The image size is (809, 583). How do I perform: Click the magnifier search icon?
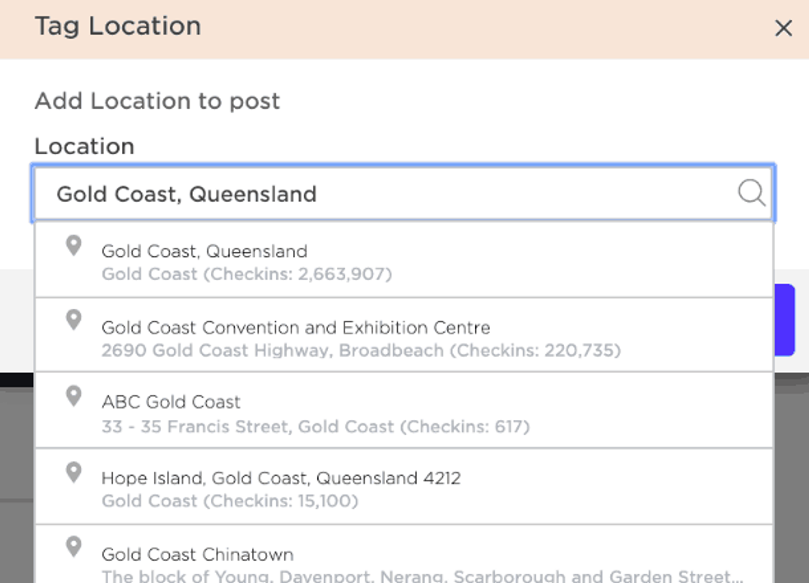751,192
